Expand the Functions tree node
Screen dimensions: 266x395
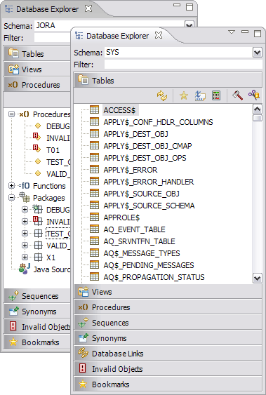click(11, 186)
